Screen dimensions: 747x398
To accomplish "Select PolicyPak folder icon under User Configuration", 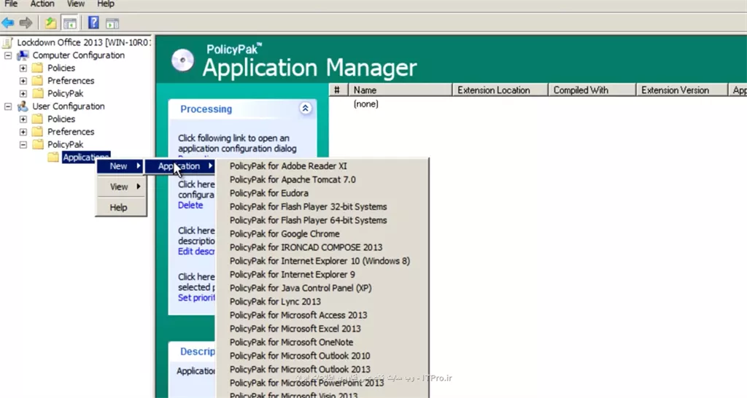I will pyautogui.click(x=37, y=144).
